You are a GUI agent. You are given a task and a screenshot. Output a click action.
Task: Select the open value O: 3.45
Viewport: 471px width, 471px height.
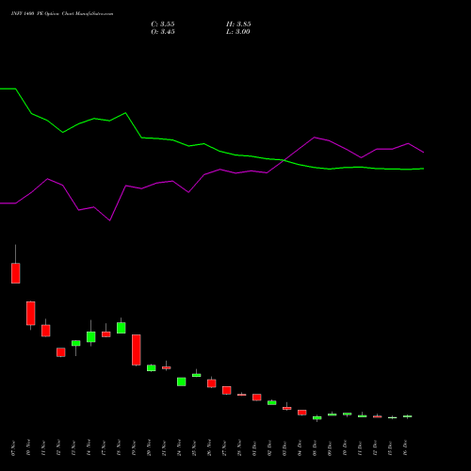click(163, 32)
